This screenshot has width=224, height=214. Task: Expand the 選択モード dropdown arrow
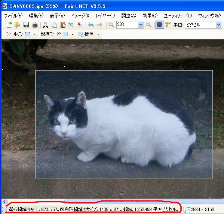click(x=72, y=34)
